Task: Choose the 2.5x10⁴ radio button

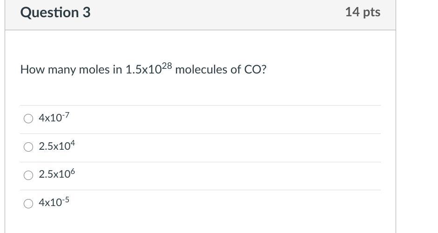Action: [28, 147]
